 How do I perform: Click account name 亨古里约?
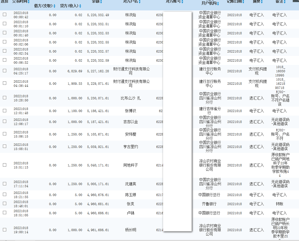[131, 147]
